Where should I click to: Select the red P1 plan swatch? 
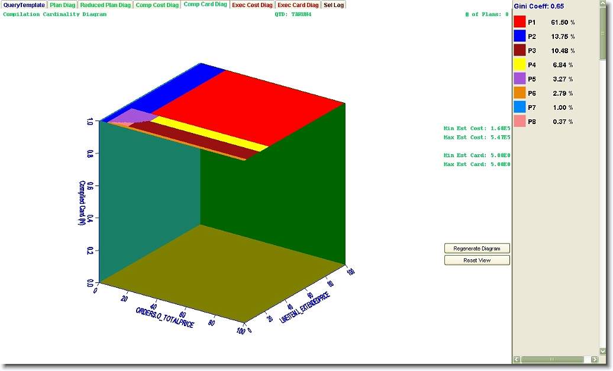520,22
